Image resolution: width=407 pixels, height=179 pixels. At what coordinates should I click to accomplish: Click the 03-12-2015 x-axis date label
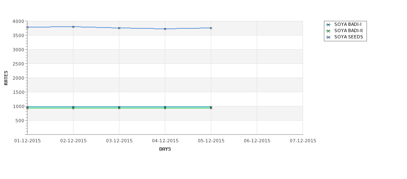[x=119, y=141]
